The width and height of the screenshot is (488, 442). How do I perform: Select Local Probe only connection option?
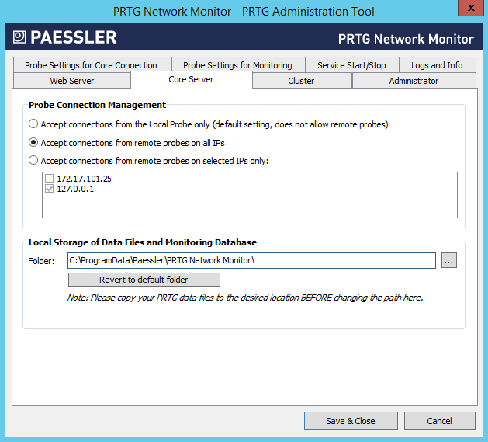tap(33, 124)
